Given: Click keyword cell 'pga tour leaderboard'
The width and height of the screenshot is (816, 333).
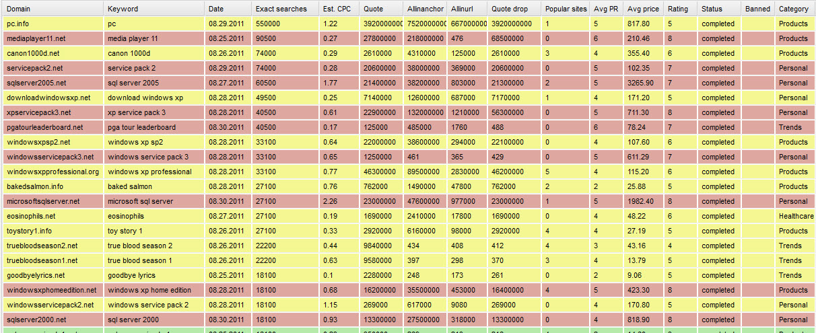Looking at the screenshot, I should [x=154, y=127].
